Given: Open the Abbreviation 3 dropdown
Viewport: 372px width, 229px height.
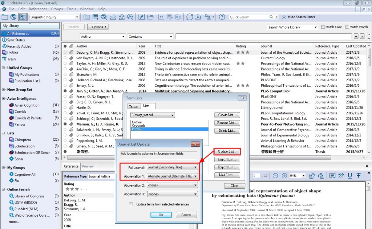Looking at the screenshot, I should 172,194.
